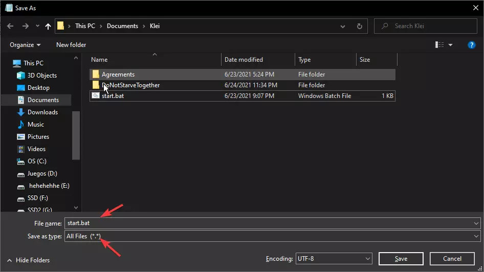Select the Agreements folder
This screenshot has height=272, width=484.
click(243, 75)
